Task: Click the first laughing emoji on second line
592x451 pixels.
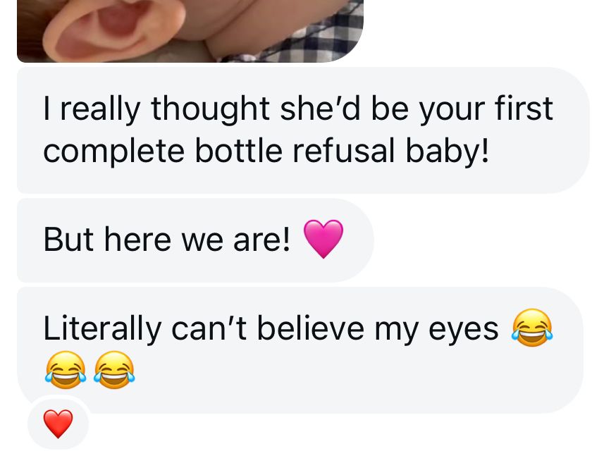Action: pyautogui.click(x=66, y=370)
